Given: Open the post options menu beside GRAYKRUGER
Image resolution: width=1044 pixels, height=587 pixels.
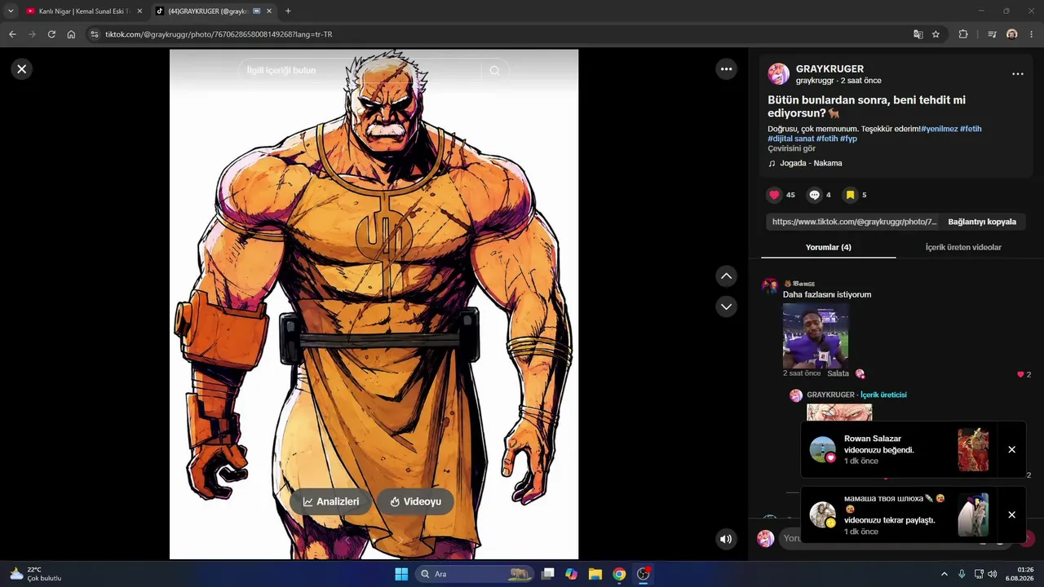Looking at the screenshot, I should click(1017, 74).
